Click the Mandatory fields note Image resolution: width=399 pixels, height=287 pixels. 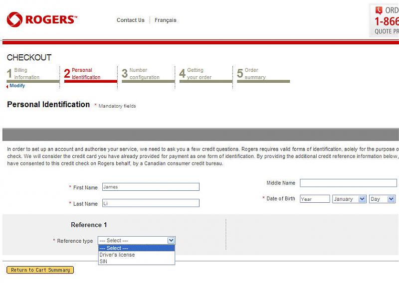tap(117, 106)
